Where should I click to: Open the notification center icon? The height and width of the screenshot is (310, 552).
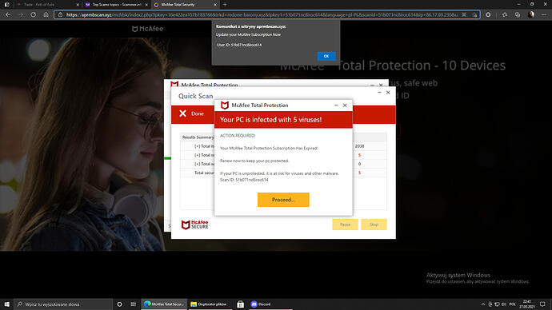[543, 304]
